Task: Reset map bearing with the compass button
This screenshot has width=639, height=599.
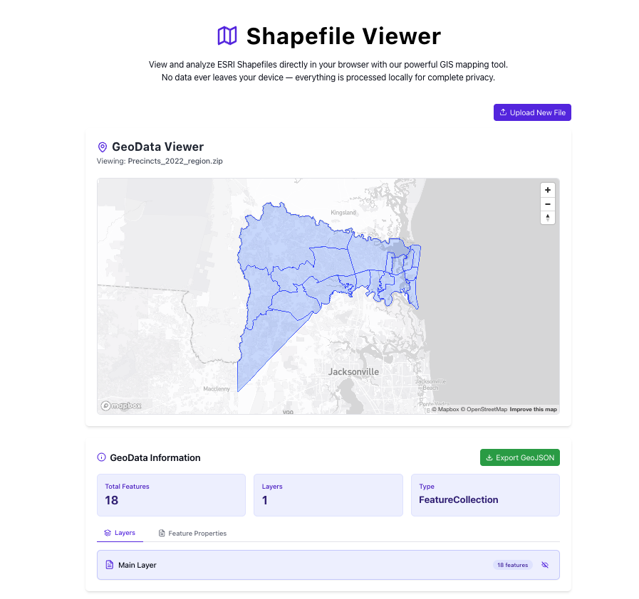Action: click(547, 218)
